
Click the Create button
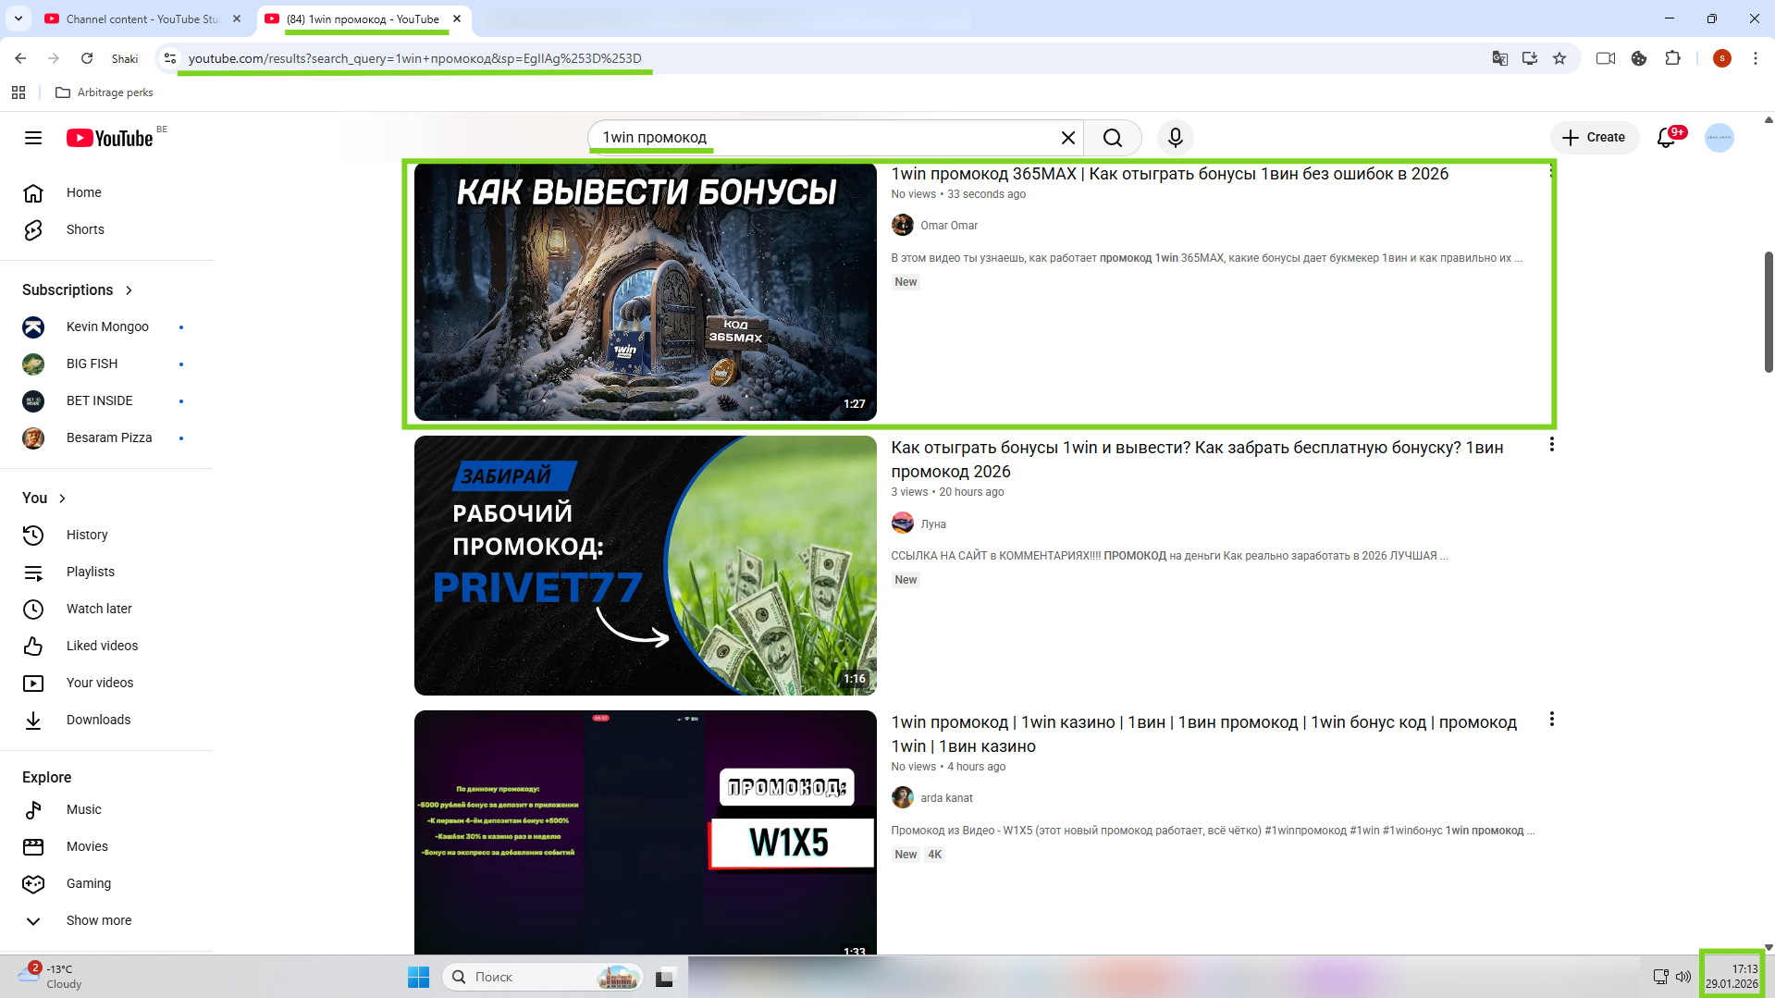[x=1594, y=138]
